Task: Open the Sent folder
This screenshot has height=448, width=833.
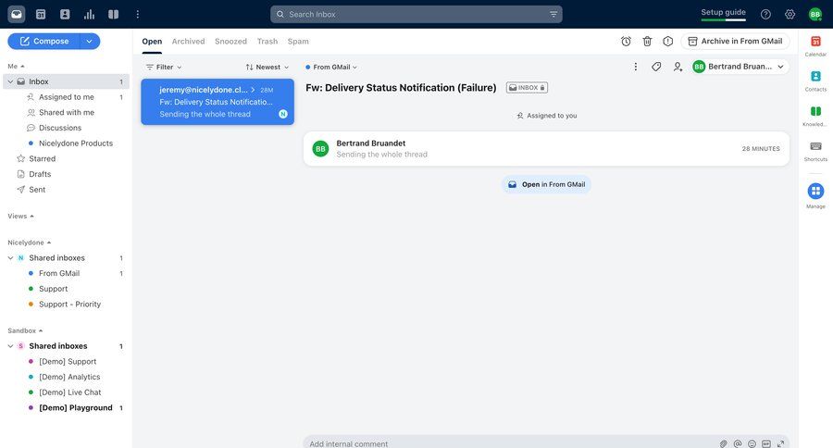Action: coord(37,189)
